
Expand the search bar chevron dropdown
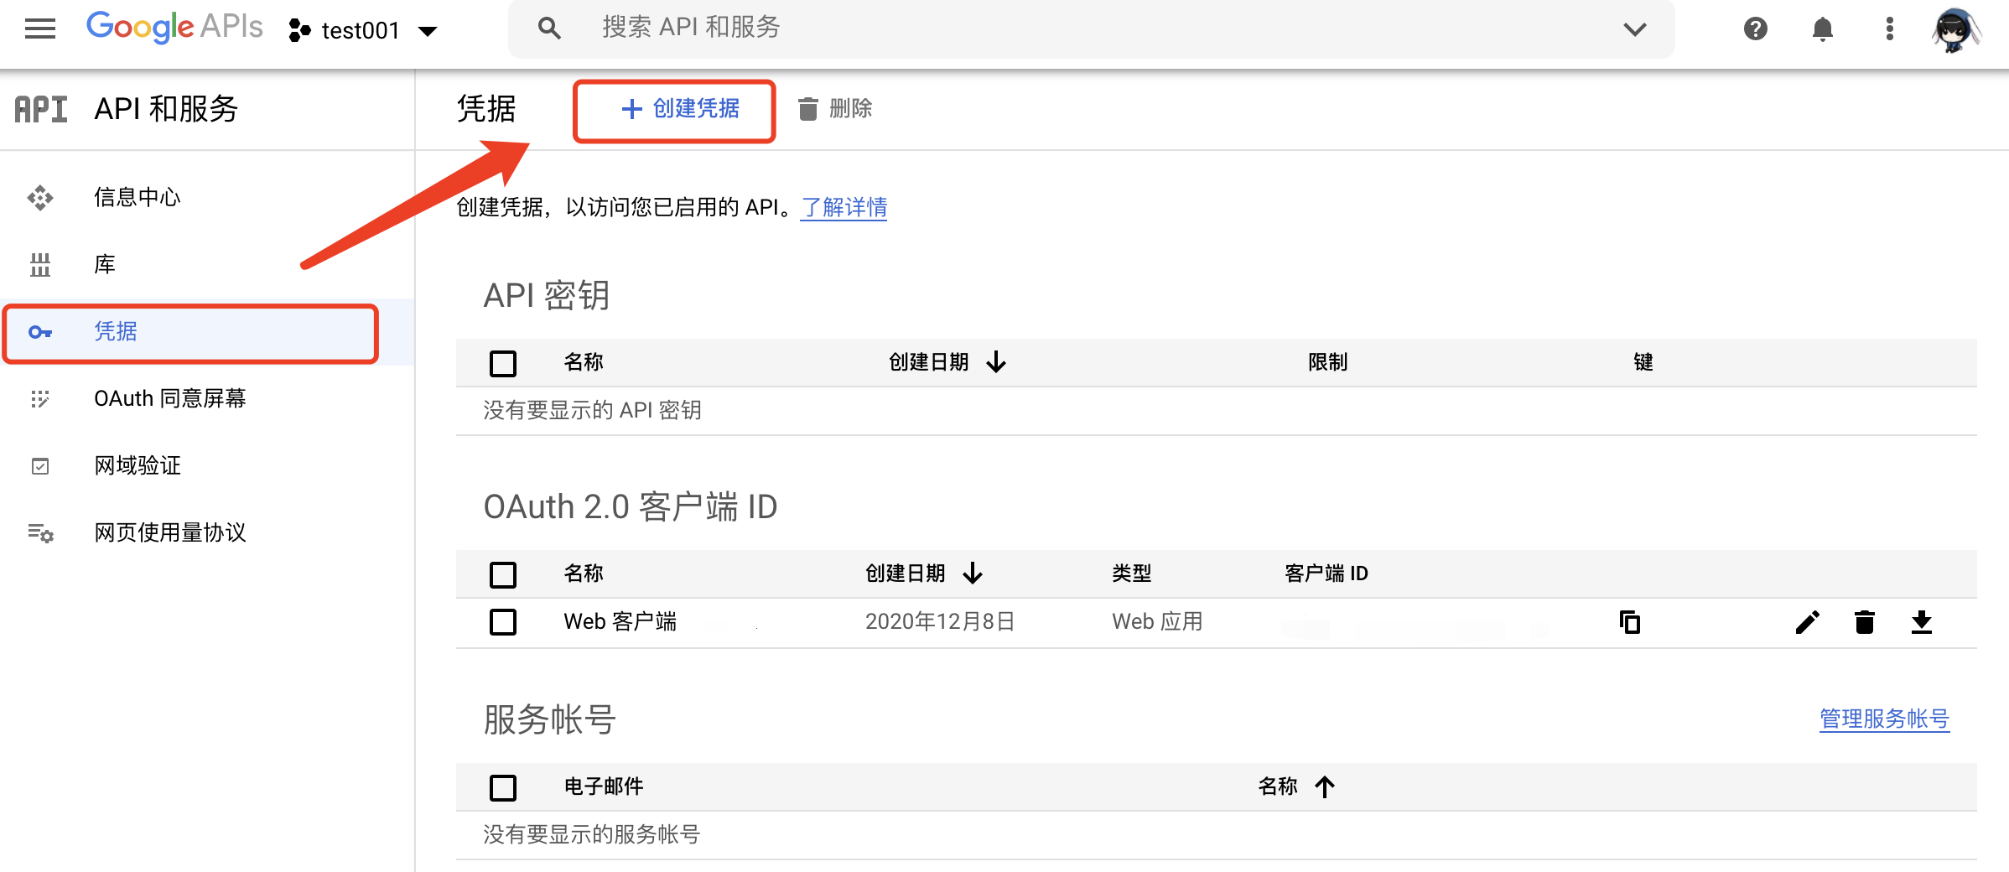pos(1633,28)
